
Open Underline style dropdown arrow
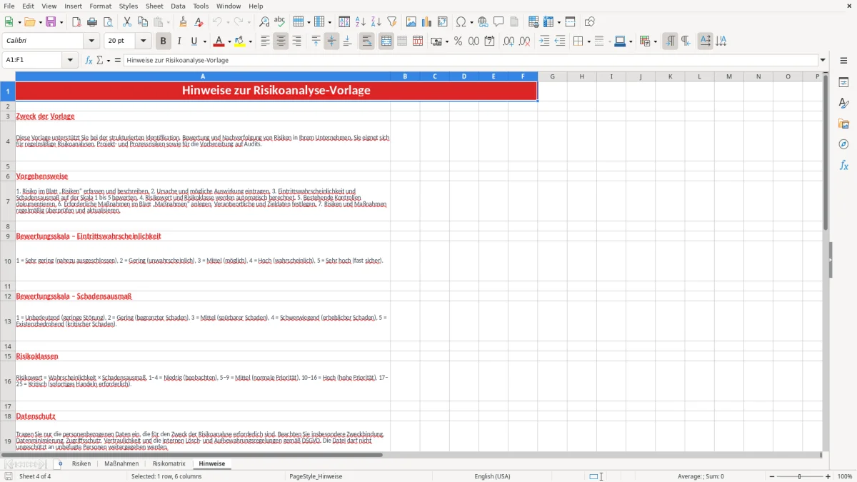[x=204, y=41]
